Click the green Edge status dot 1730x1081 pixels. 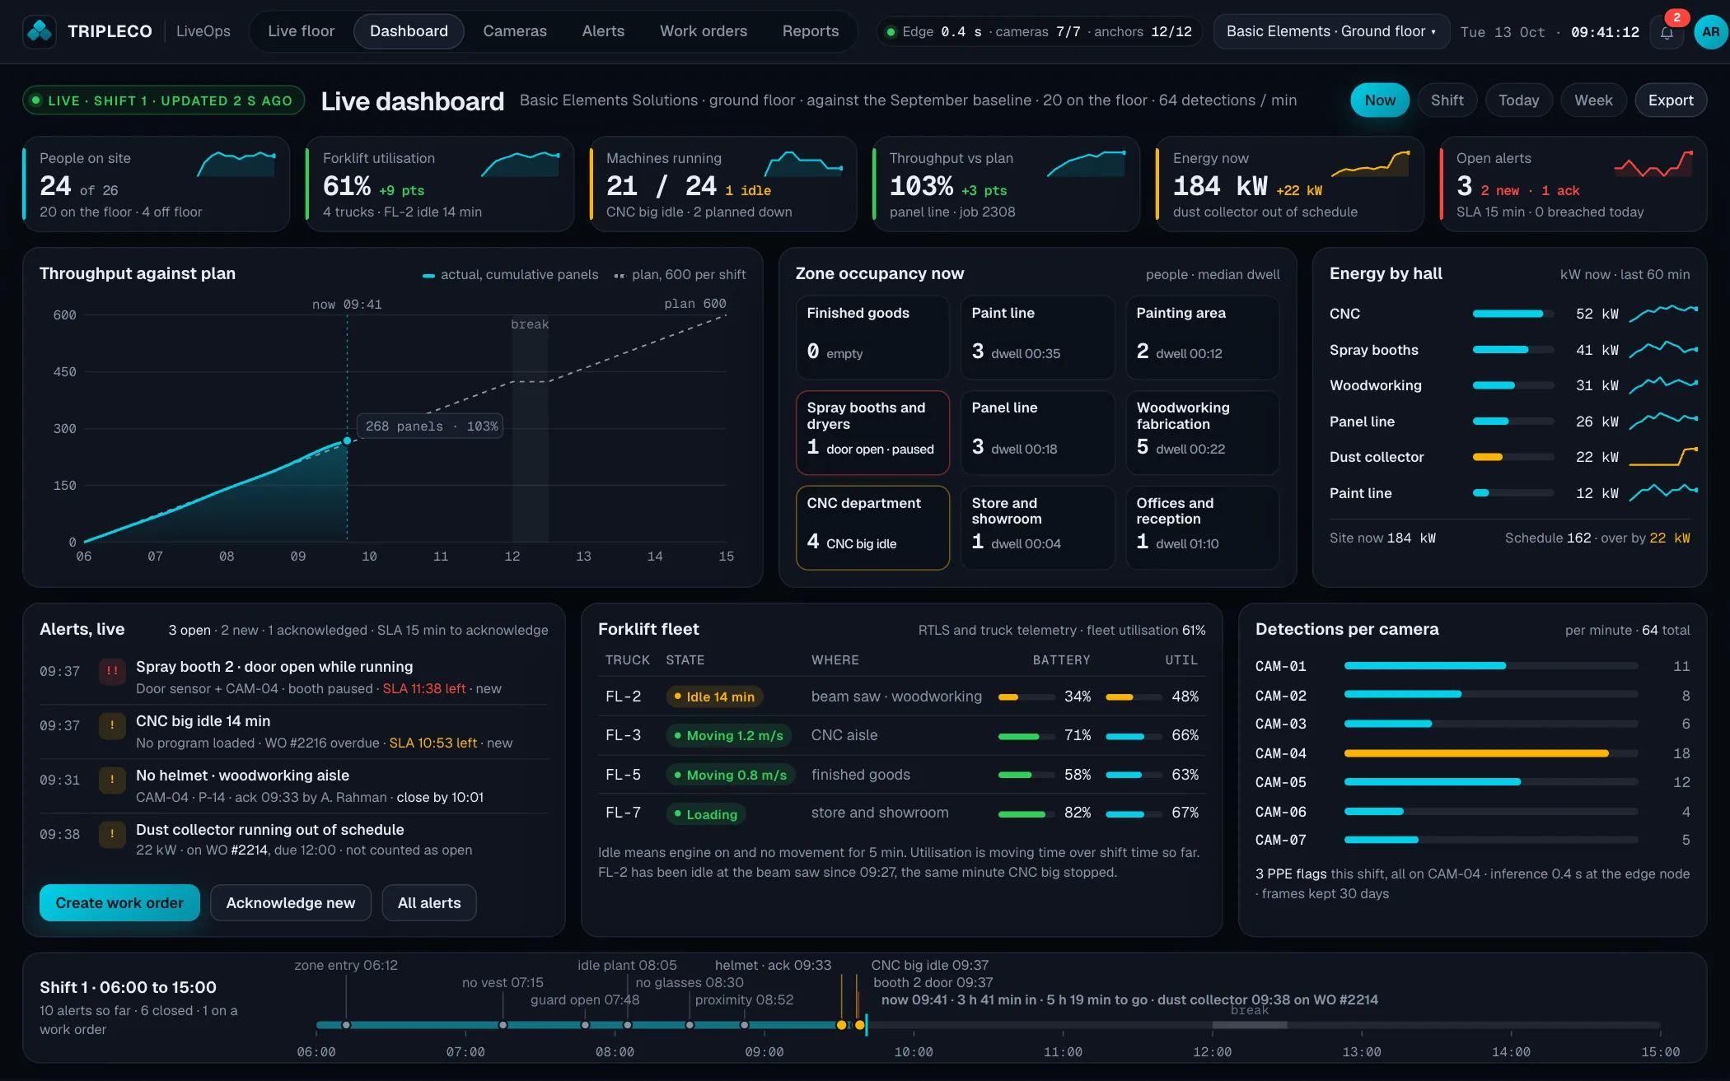[891, 32]
